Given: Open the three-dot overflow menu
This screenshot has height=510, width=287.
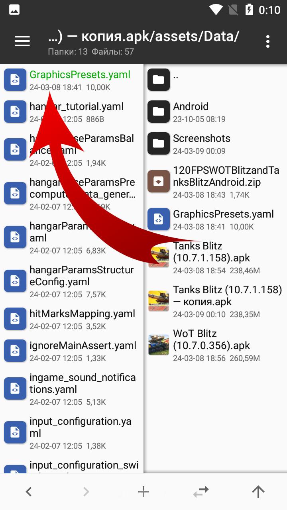Looking at the screenshot, I should 268,41.
